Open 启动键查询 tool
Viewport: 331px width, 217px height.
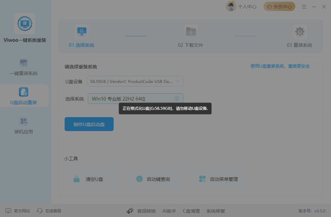tap(155, 179)
